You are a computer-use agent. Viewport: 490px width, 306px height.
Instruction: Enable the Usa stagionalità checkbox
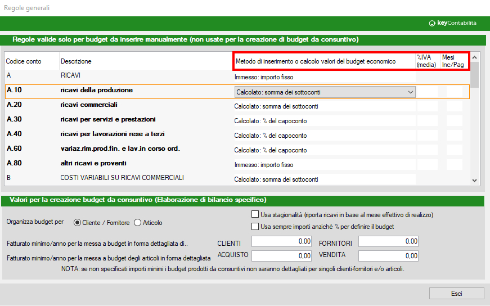coord(255,214)
